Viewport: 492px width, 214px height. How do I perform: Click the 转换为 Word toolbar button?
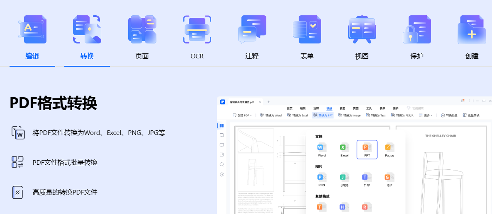[x=271, y=115]
